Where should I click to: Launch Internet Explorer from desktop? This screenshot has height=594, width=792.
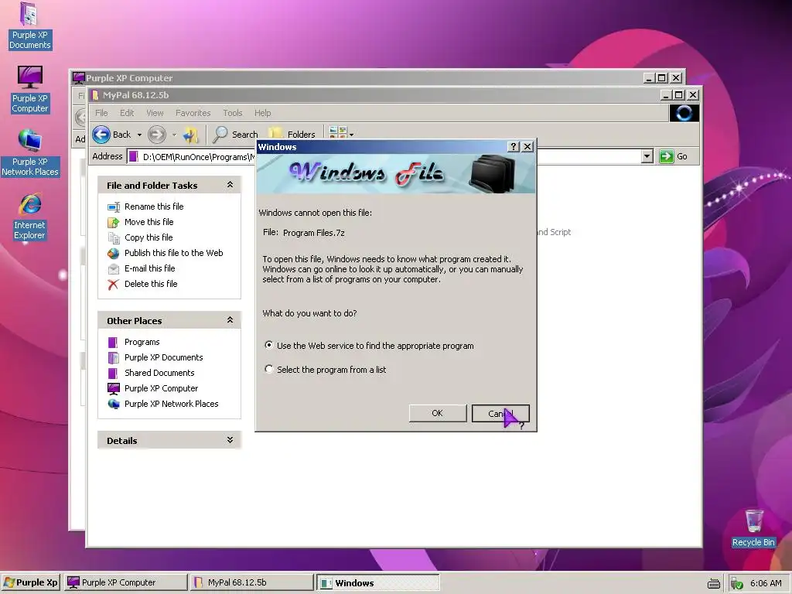[29, 217]
